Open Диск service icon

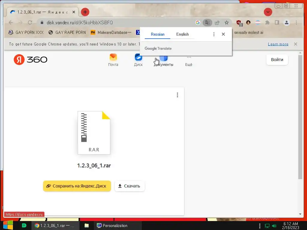coord(138,60)
